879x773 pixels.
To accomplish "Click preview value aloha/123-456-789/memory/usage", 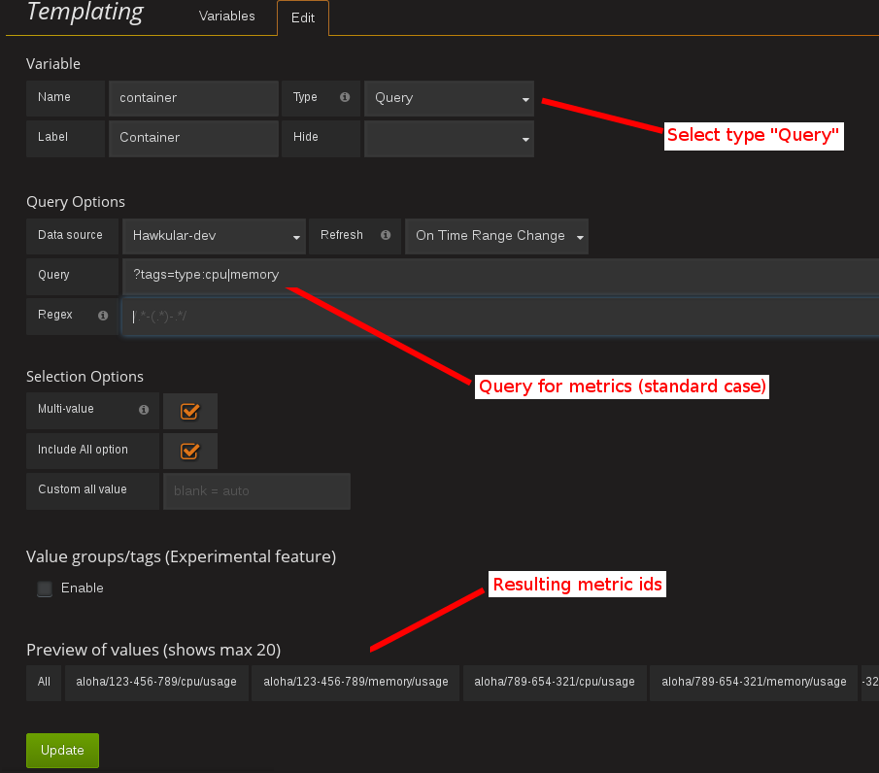I will point(355,682).
